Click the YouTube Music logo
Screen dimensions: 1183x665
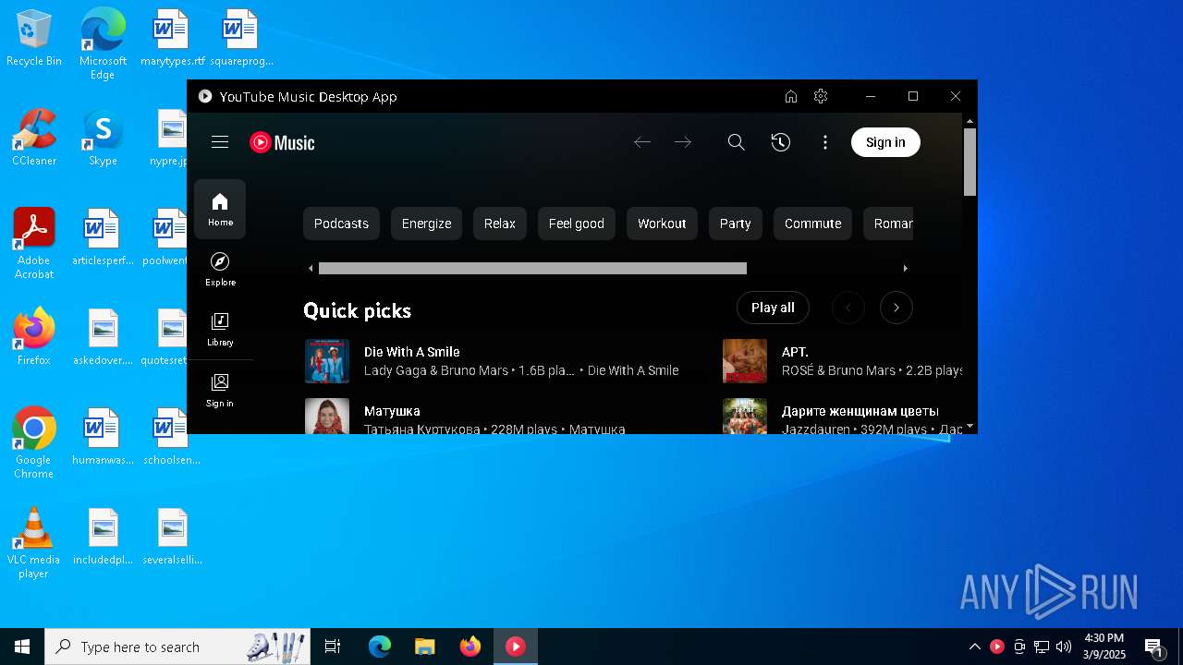282,142
